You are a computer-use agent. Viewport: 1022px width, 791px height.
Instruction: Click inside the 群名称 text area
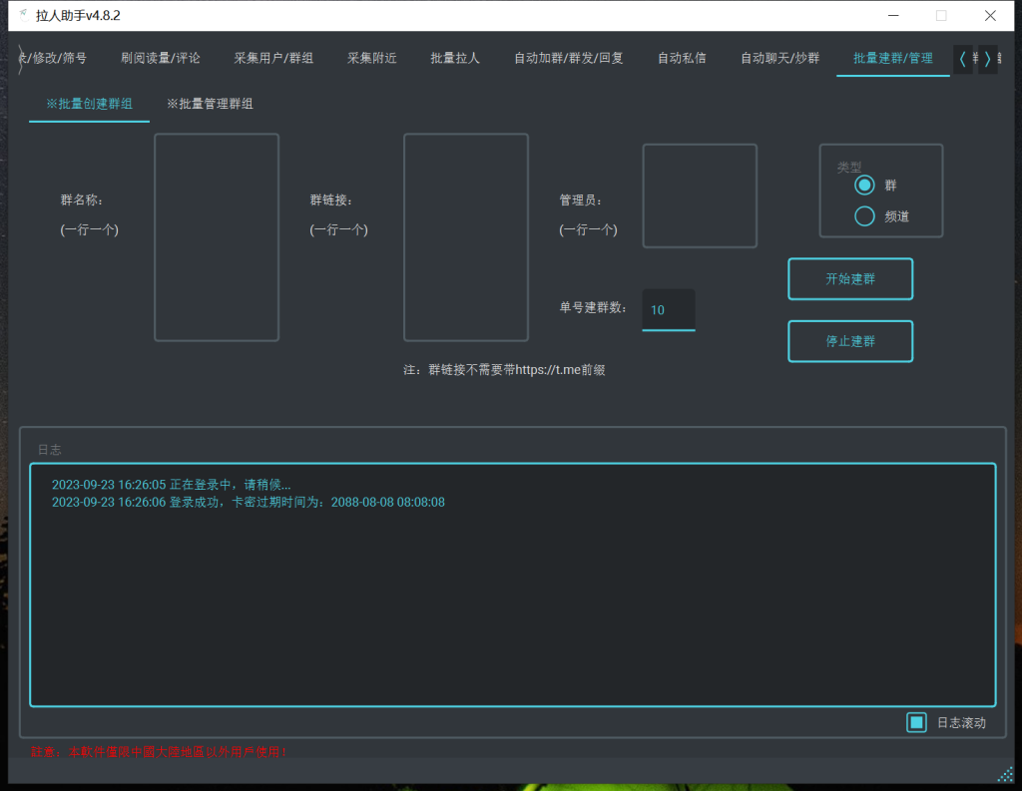[216, 237]
